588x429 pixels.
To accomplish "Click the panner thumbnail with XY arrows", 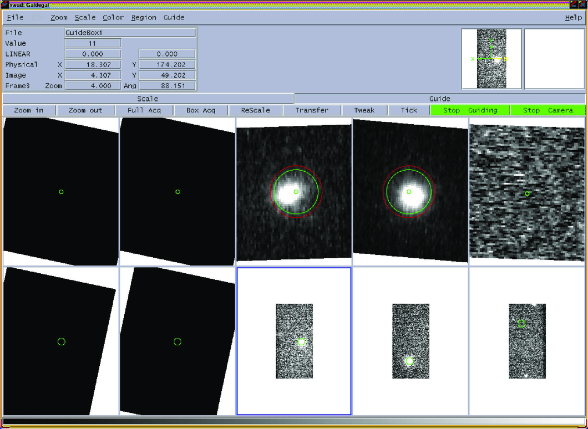I will click(x=491, y=59).
